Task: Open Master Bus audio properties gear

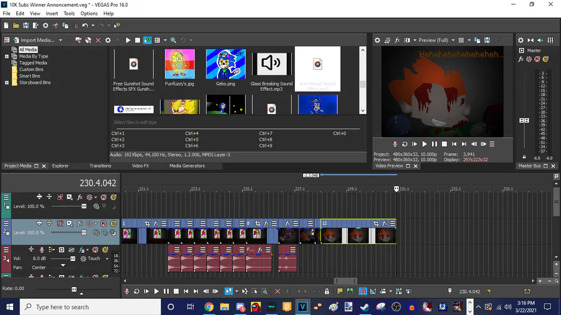Action: pos(520,40)
